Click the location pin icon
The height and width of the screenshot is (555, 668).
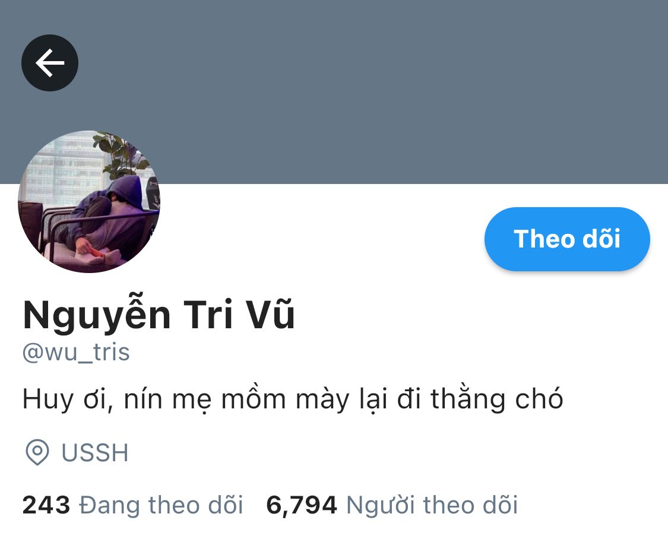click(x=37, y=452)
